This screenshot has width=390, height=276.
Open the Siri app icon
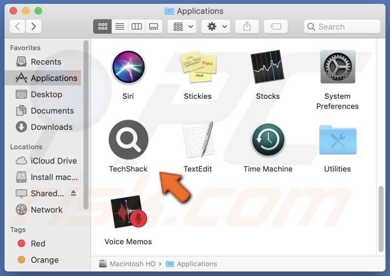(x=128, y=67)
